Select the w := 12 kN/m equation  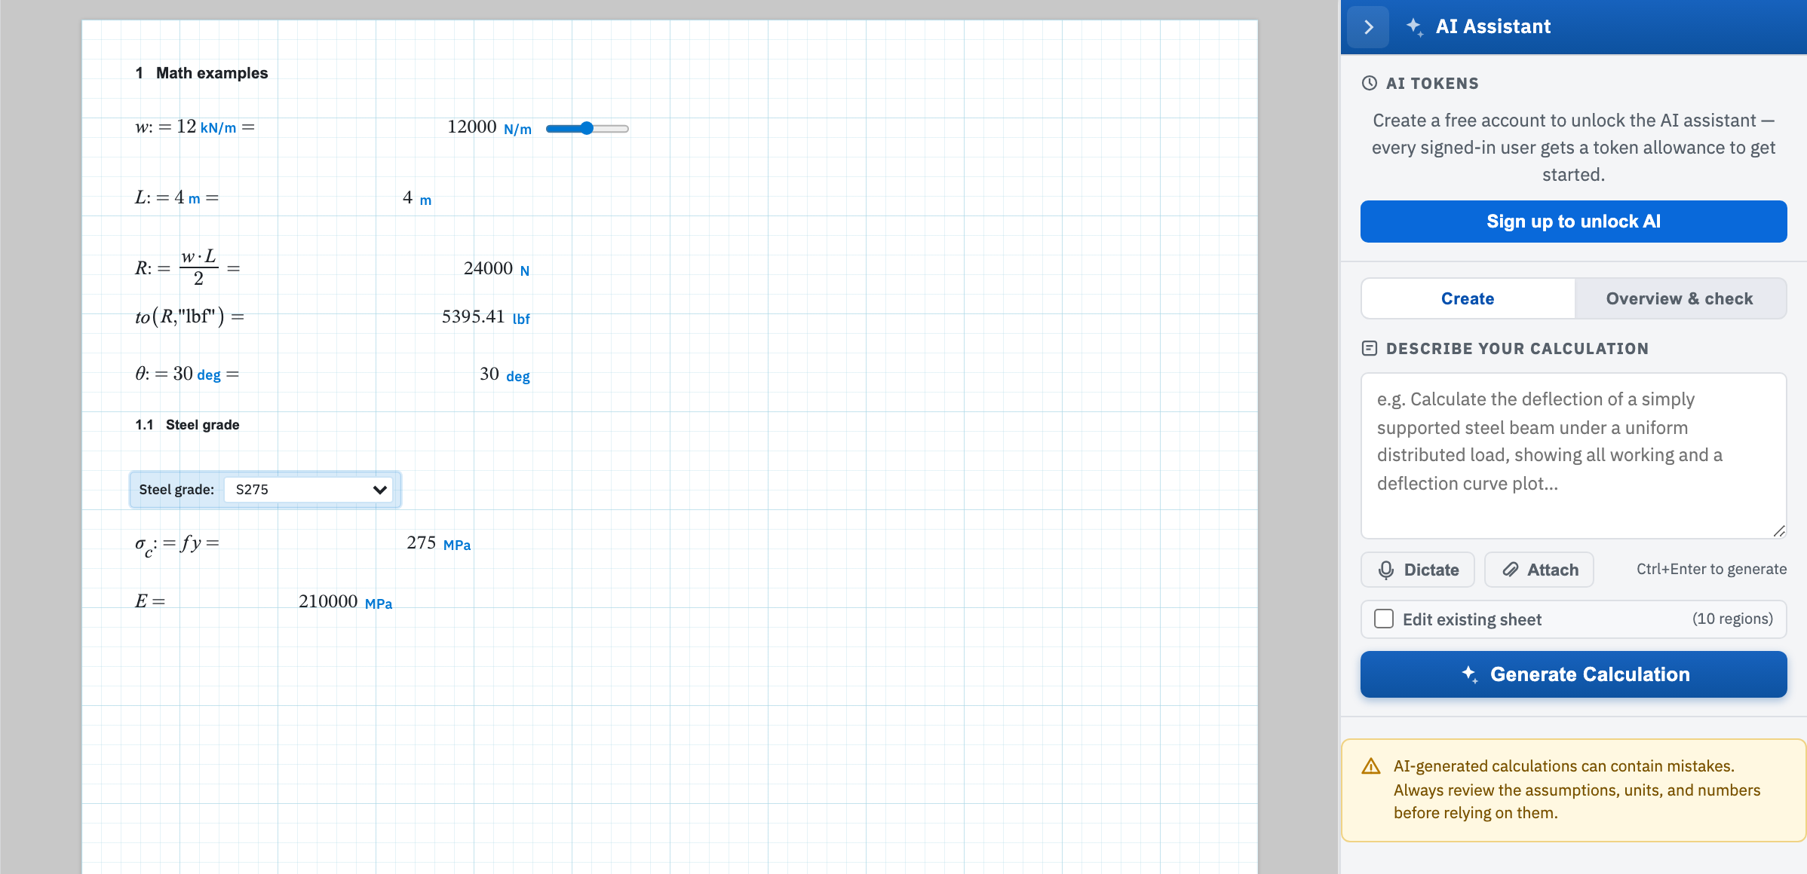coord(195,127)
